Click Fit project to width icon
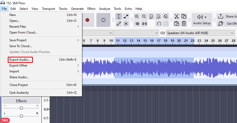The image size is (237, 123). click(158, 17)
